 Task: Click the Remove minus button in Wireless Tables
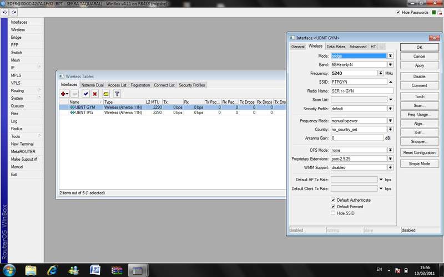point(75,94)
